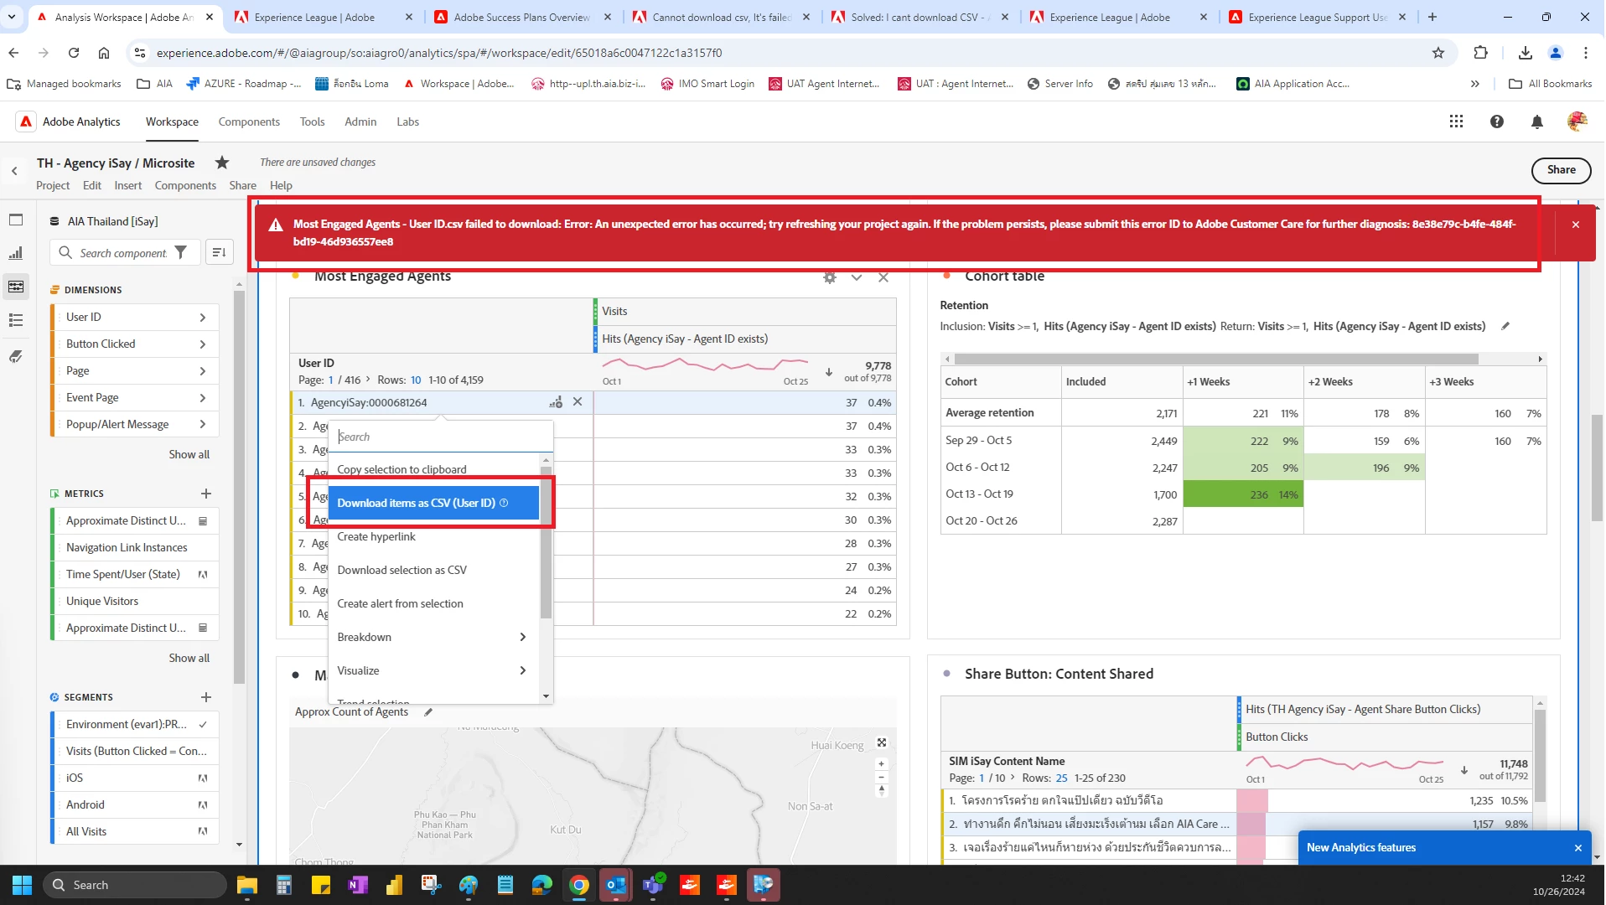Select Download items as CSV (User ID)
Image resolution: width=1606 pixels, height=905 pixels.
point(433,503)
